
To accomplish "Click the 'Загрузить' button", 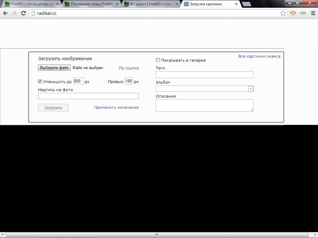I will 53,108.
